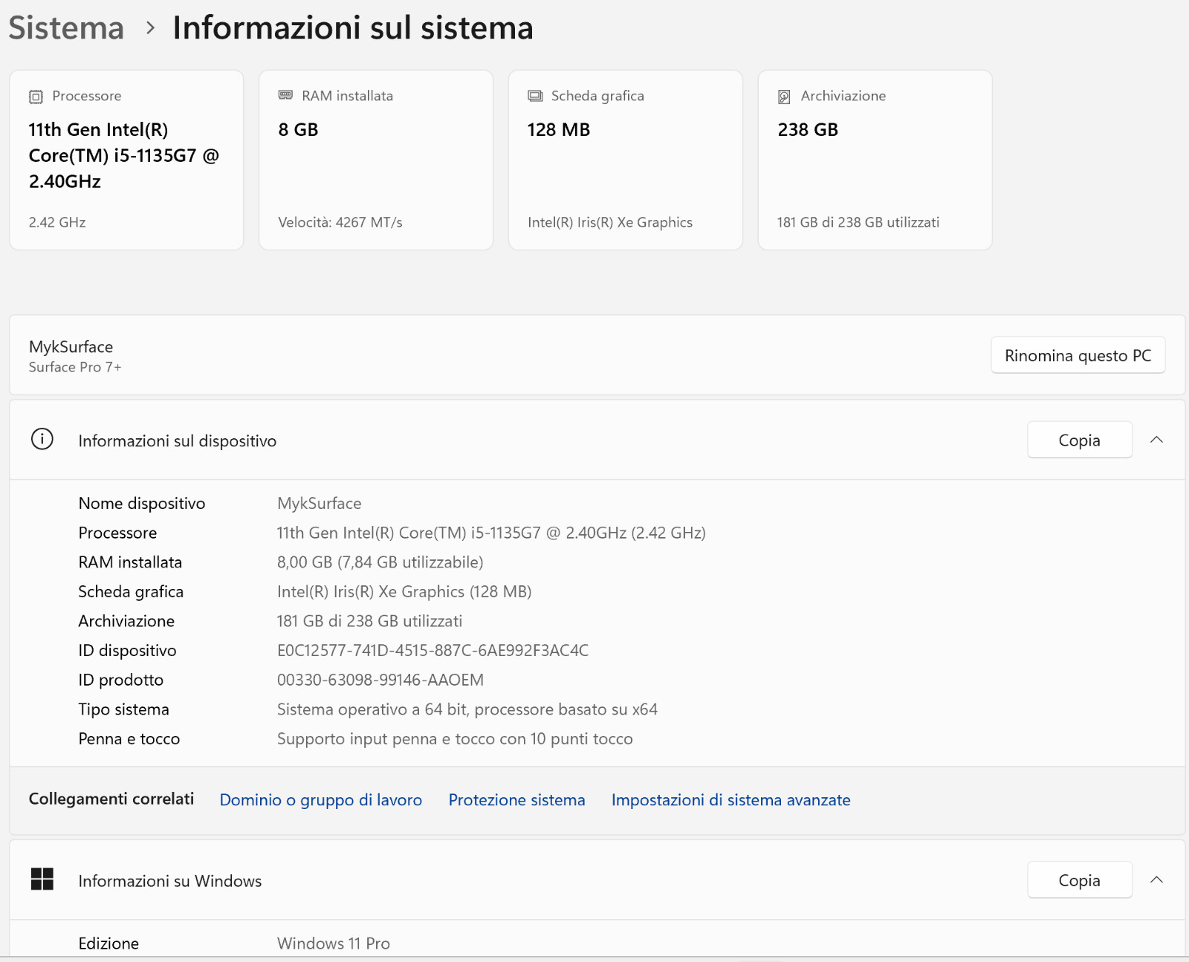Click the ID prodotto value 00330-63098-99146-AAOEM

pyautogui.click(x=380, y=680)
